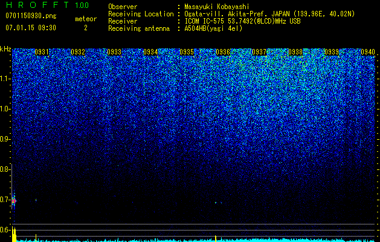Click the 0933 time marker

pos(114,52)
